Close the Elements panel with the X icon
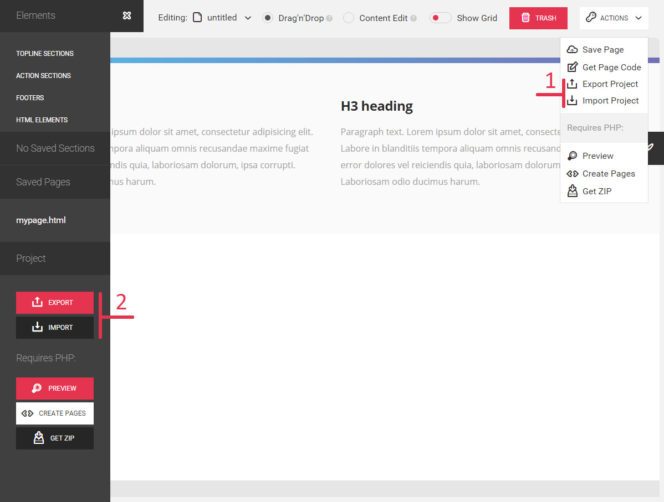 pyautogui.click(x=127, y=15)
